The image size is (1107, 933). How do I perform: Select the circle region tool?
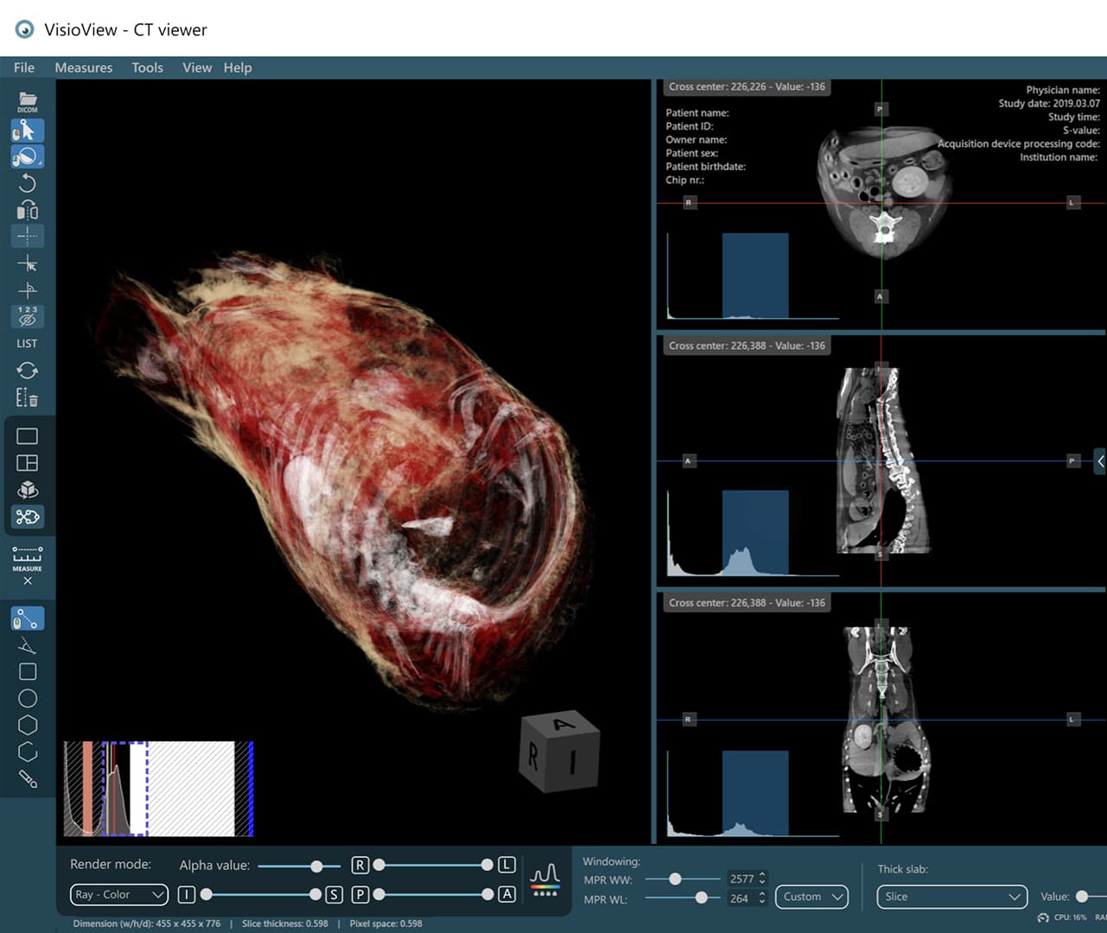click(28, 698)
